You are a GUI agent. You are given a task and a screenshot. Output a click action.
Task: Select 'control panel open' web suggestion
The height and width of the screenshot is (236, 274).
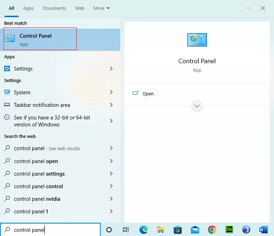coord(60,161)
